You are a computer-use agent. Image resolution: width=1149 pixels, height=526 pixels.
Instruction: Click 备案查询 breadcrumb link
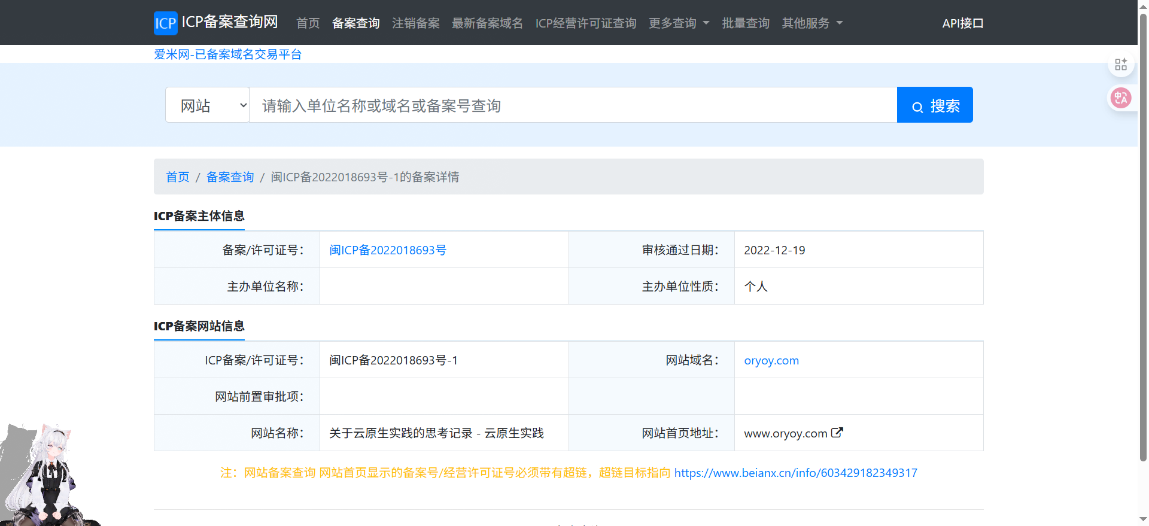tap(230, 177)
